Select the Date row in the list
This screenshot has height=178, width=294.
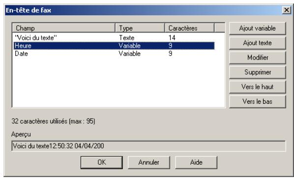(114, 54)
